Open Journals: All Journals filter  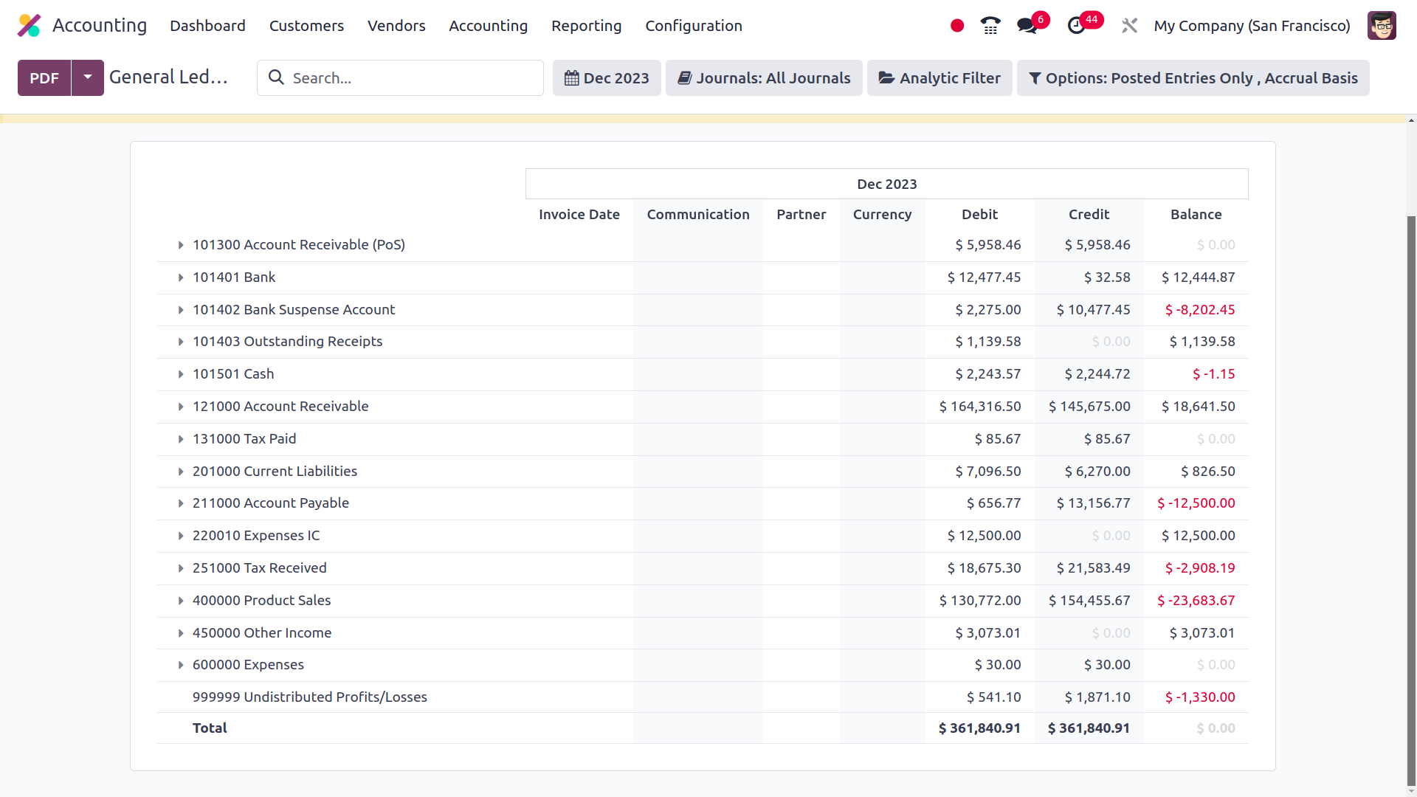coord(764,77)
